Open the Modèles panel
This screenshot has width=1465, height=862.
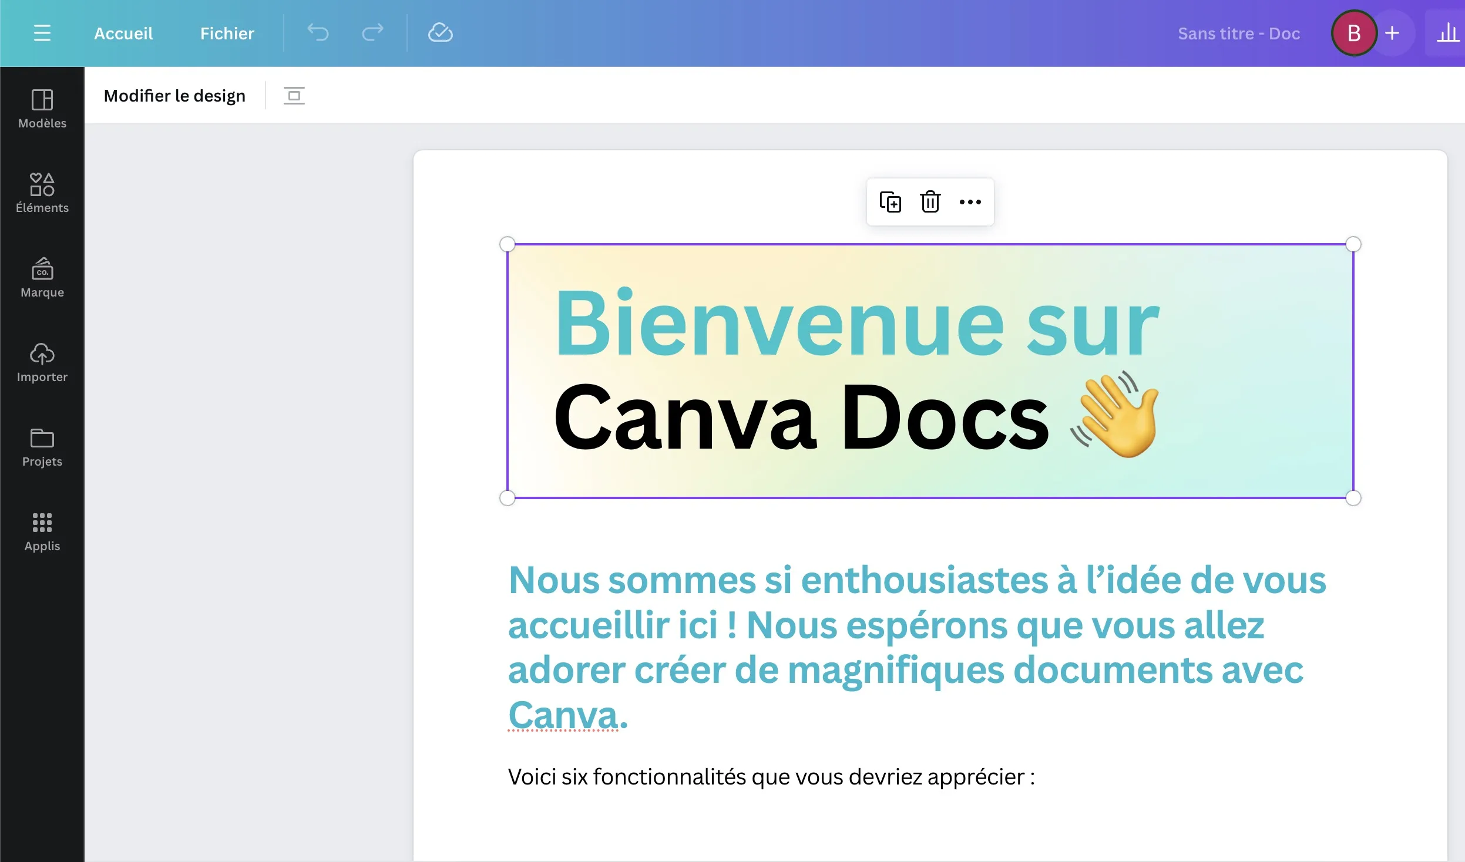point(42,109)
